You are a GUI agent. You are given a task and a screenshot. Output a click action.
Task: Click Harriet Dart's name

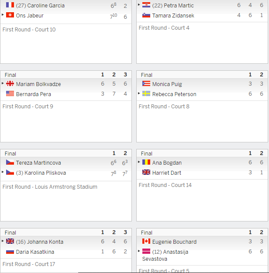(x=167, y=173)
